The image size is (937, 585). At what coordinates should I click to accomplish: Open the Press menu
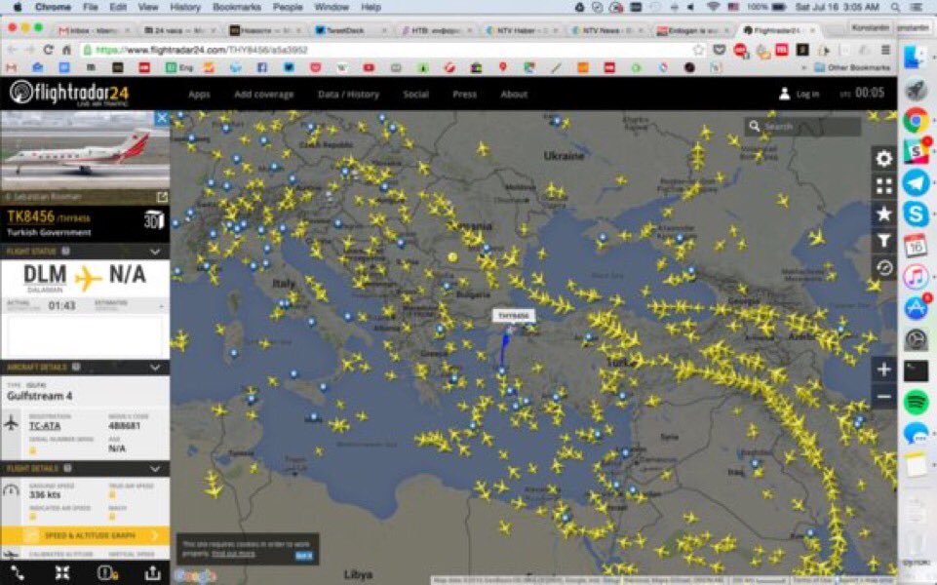[x=464, y=94]
